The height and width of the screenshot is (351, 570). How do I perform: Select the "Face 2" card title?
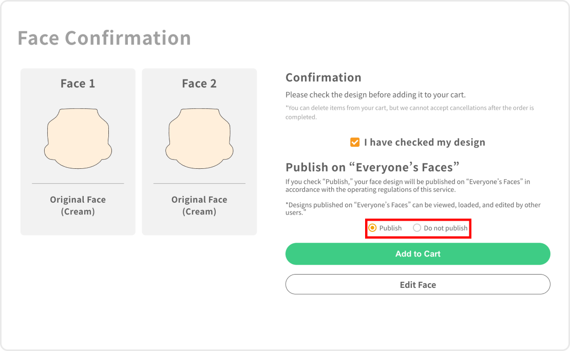199,84
